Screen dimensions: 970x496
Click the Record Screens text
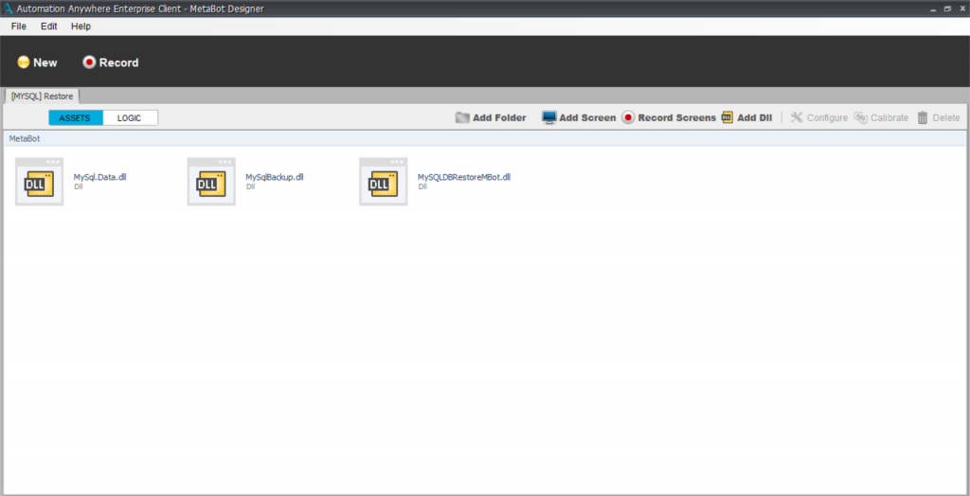676,117
